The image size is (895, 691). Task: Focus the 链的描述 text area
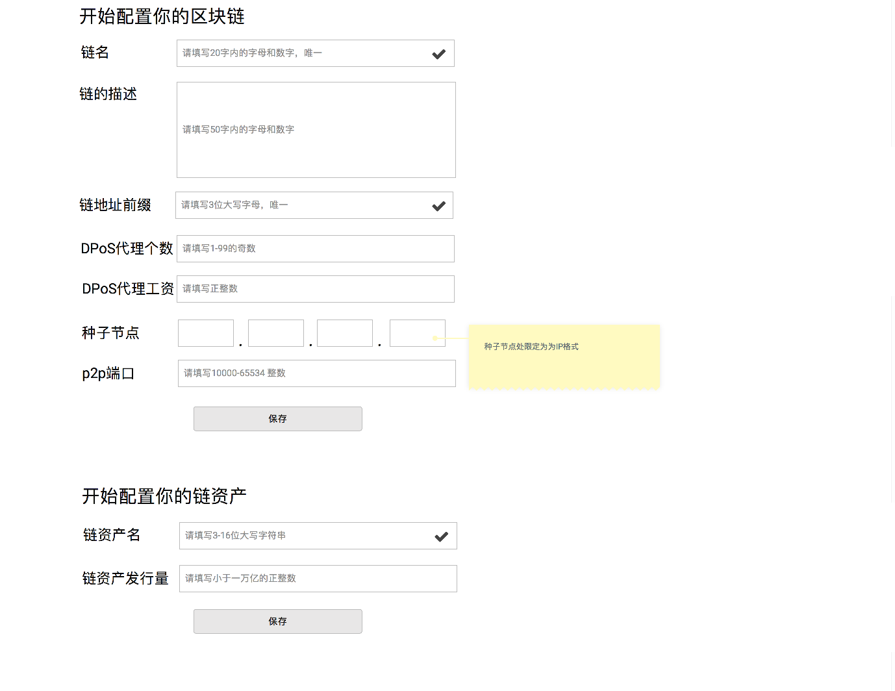(316, 130)
